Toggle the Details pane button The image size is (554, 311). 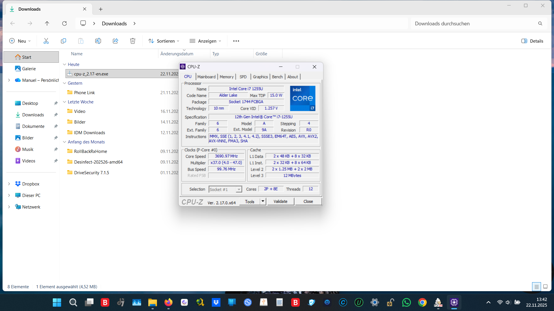532,41
